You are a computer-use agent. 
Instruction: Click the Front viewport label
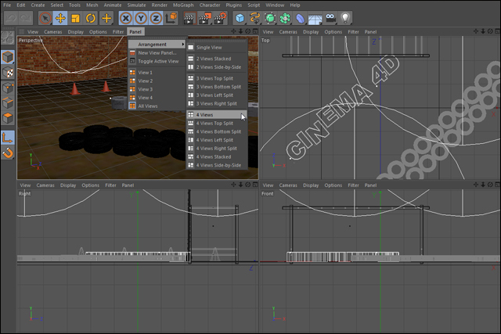click(268, 193)
